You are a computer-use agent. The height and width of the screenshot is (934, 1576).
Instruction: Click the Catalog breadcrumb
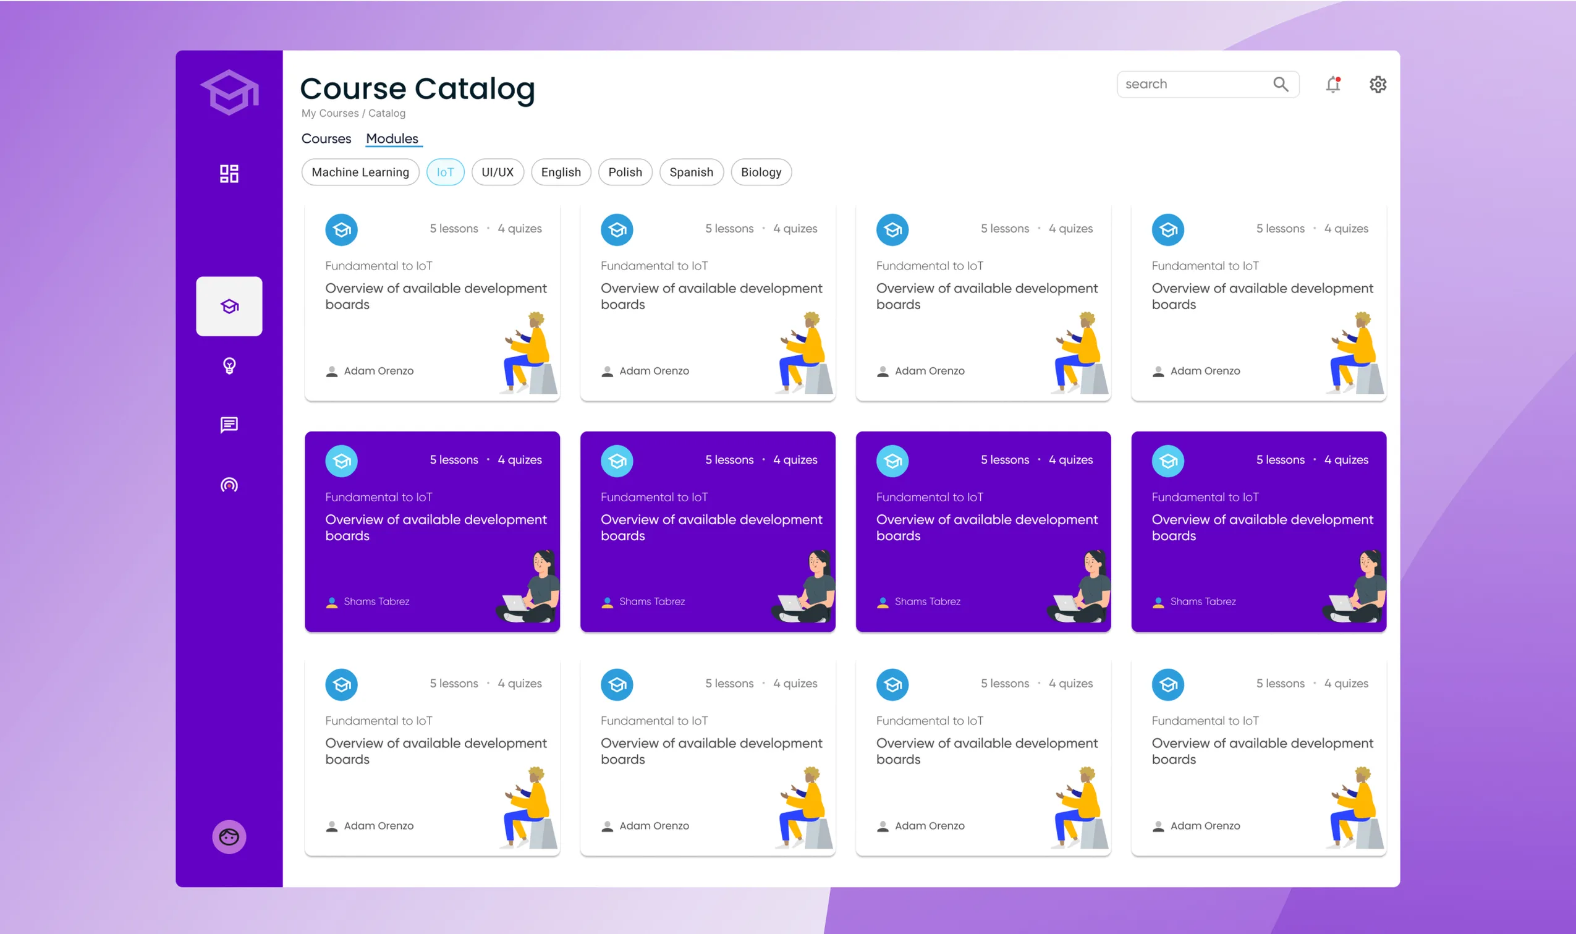click(386, 113)
